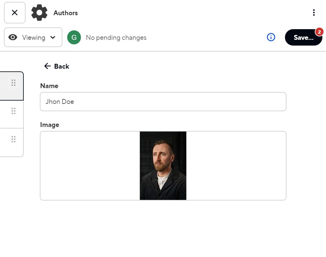Open the three-dot more options menu
Image resolution: width=326 pixels, height=257 pixels.
(x=314, y=13)
